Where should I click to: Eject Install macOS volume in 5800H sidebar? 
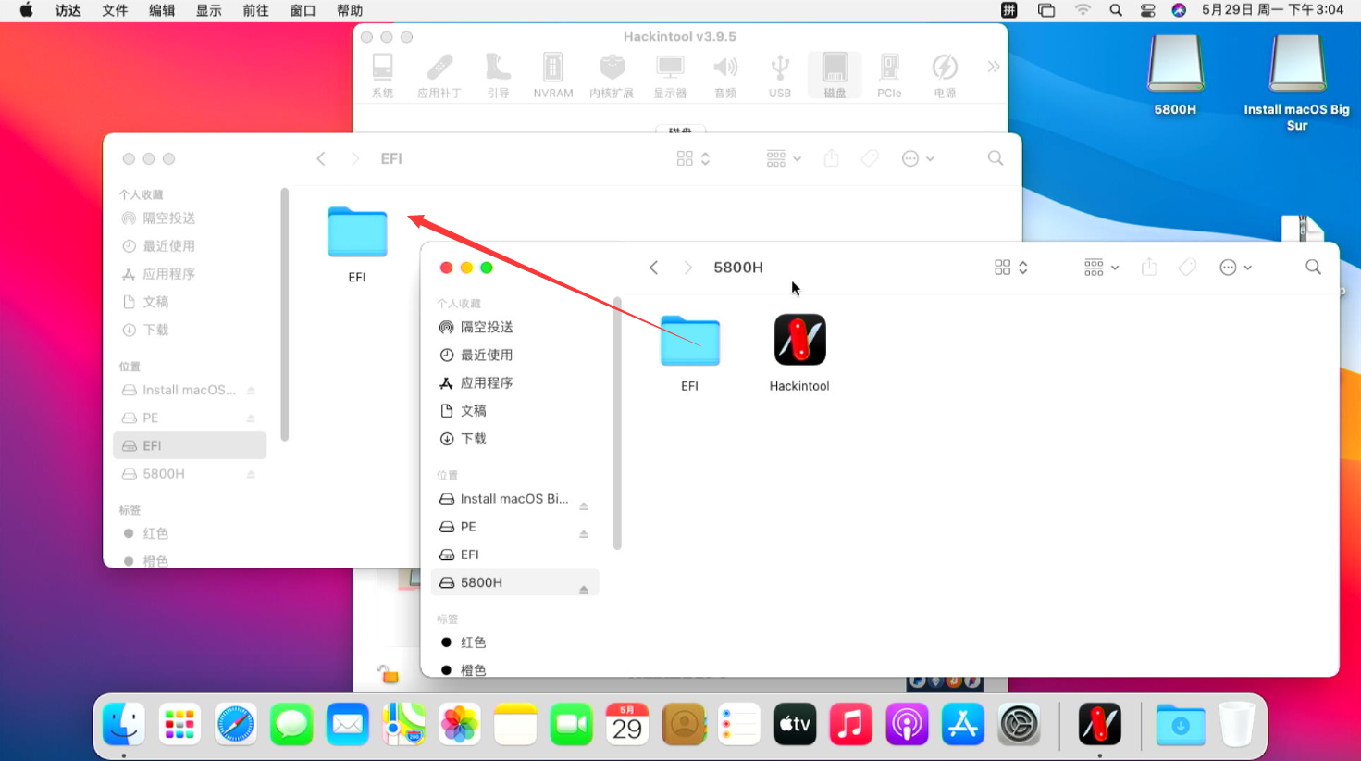tap(584, 505)
